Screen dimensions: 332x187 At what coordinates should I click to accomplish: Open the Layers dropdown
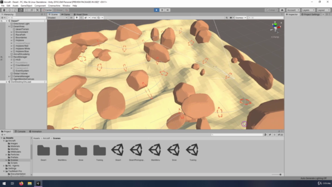coord(308,10)
